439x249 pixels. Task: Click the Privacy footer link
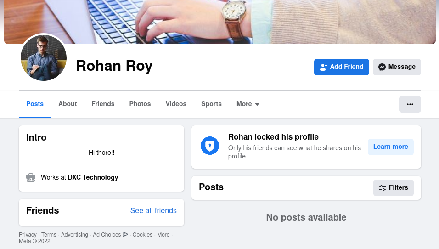28,235
